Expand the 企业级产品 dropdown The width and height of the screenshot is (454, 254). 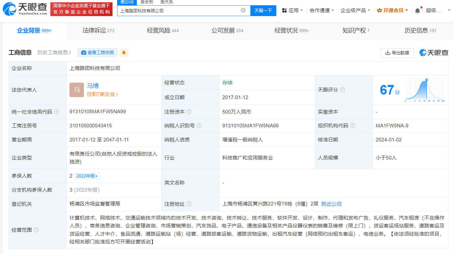coord(355,11)
